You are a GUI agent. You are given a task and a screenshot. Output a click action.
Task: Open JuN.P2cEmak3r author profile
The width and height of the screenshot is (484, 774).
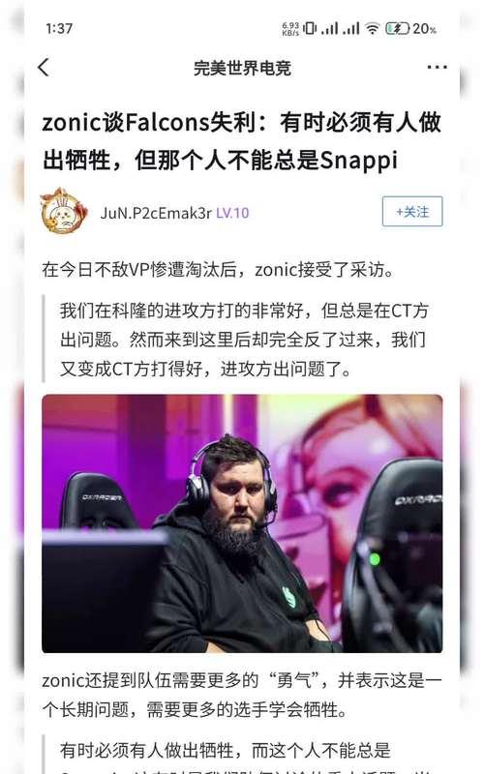pos(156,213)
